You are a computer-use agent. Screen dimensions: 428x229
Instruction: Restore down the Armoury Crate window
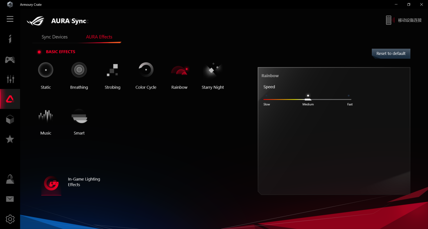pyautogui.click(x=409, y=4)
